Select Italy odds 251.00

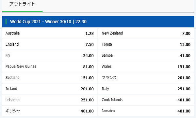click(x=146, y=89)
